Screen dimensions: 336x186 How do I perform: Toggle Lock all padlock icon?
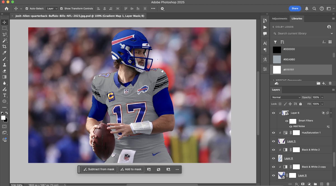(x=300, y=104)
